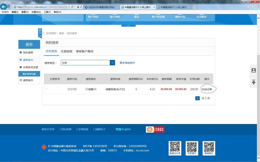Click the security lock icon in address bar
Image resolution: width=260 pixels, height=162 pixels.
click(78, 7)
